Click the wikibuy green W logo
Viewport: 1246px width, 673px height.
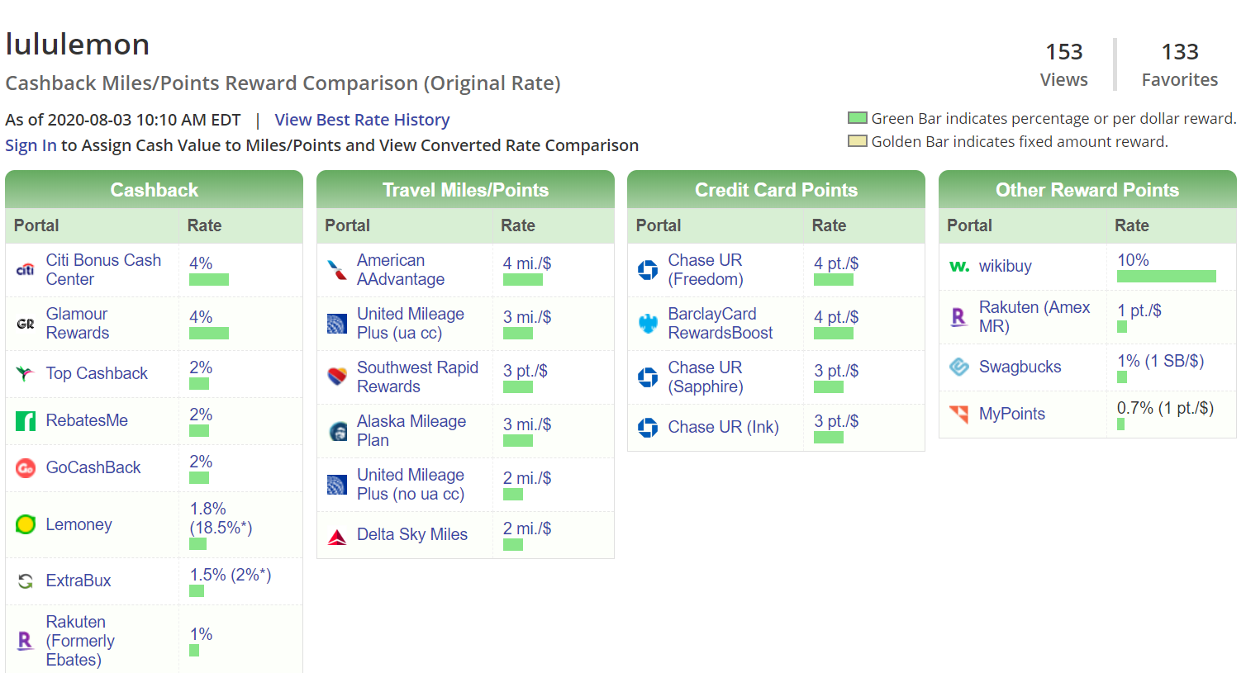[959, 267]
